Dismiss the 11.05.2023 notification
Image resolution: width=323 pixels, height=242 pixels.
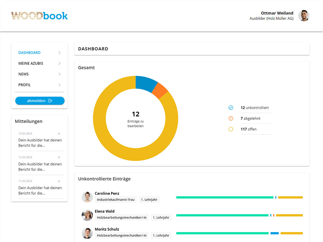point(59,181)
